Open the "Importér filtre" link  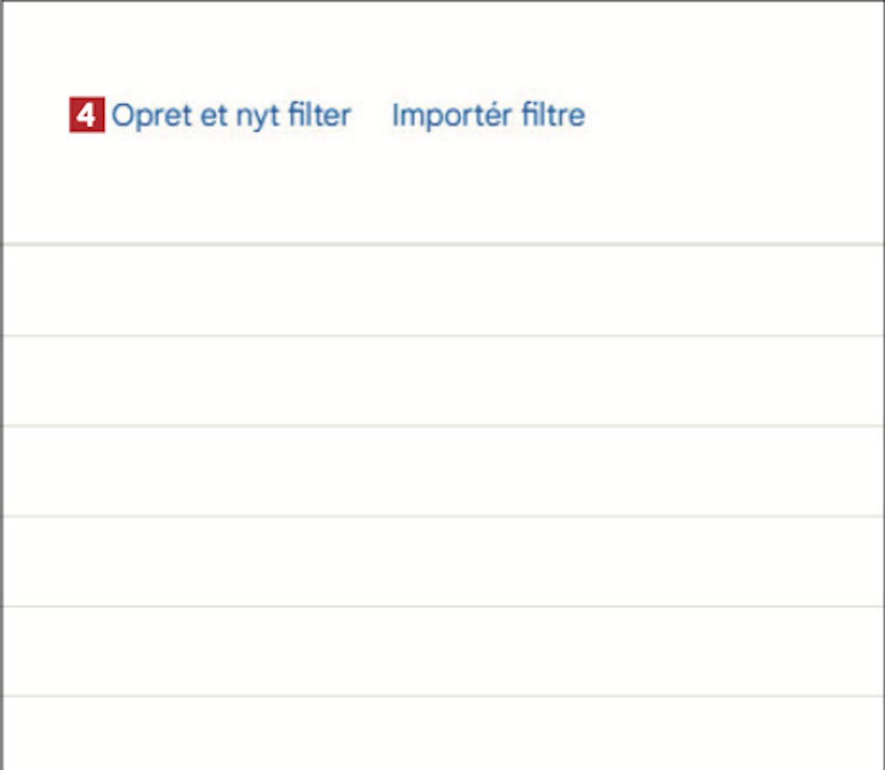489,115
